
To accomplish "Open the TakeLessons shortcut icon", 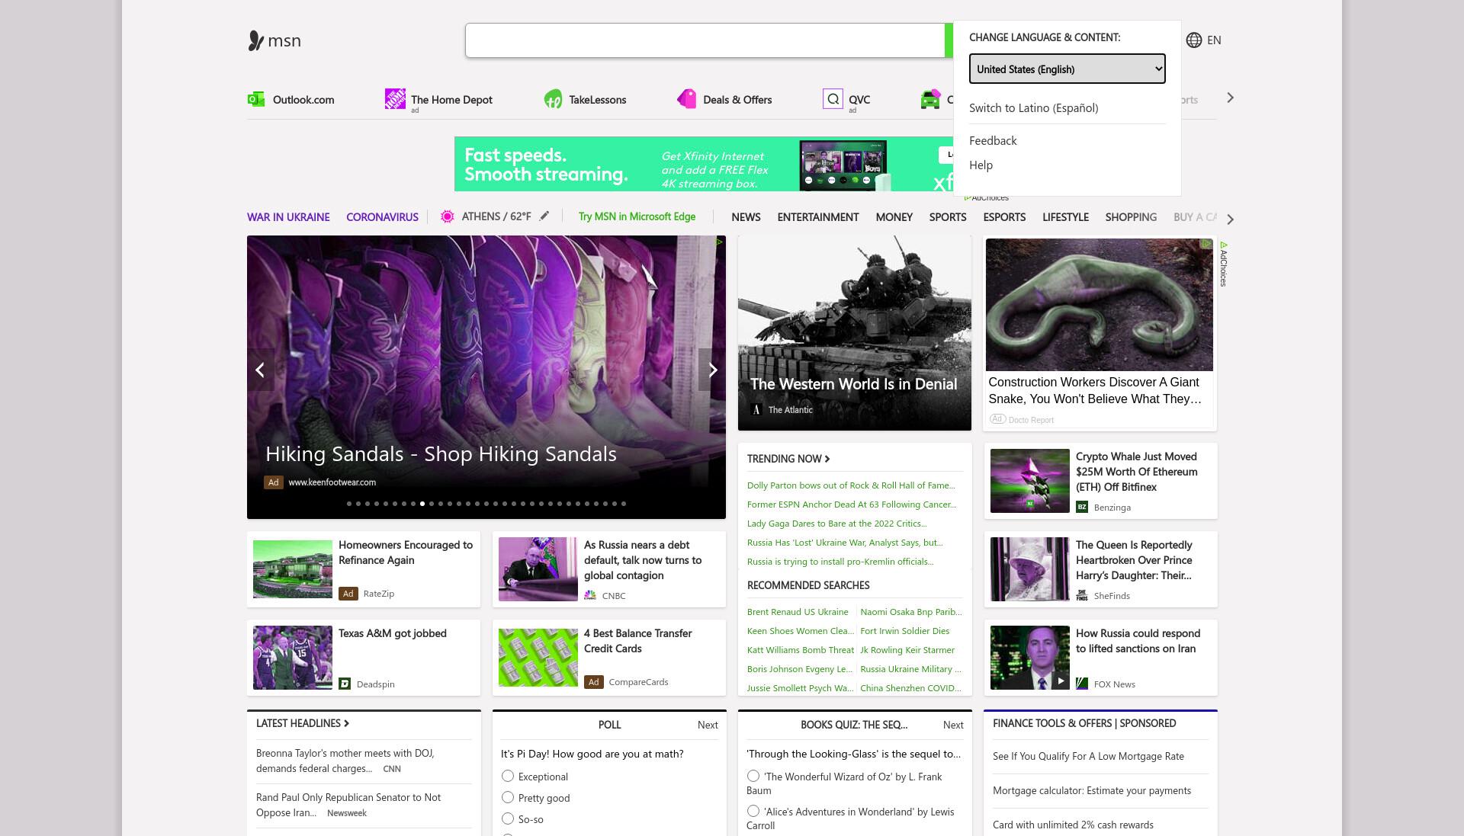I will click(553, 99).
